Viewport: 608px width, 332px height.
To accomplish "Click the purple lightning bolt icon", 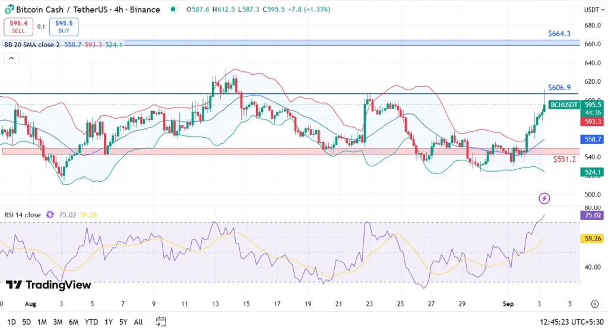I will pos(544,198).
